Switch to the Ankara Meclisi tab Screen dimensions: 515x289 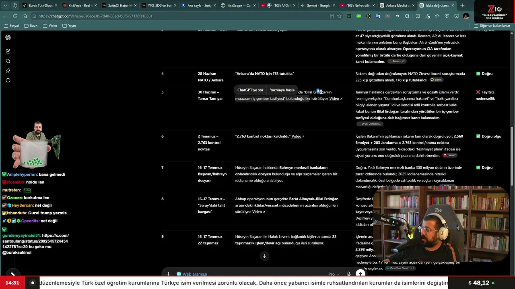(397, 6)
